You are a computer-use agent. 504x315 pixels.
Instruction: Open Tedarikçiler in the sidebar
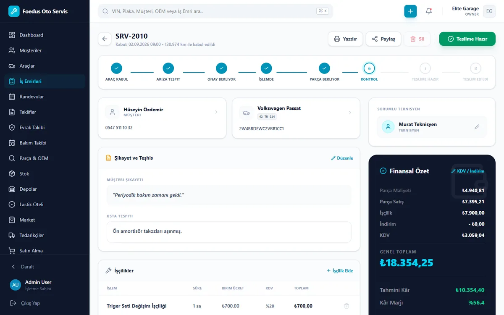click(x=45, y=235)
